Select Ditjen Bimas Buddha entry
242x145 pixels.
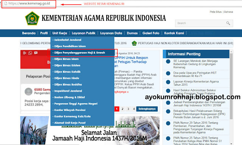tap(82, 85)
